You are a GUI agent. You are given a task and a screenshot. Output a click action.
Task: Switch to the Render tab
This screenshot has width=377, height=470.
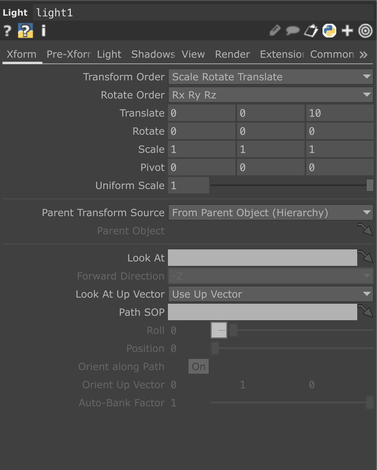233,54
